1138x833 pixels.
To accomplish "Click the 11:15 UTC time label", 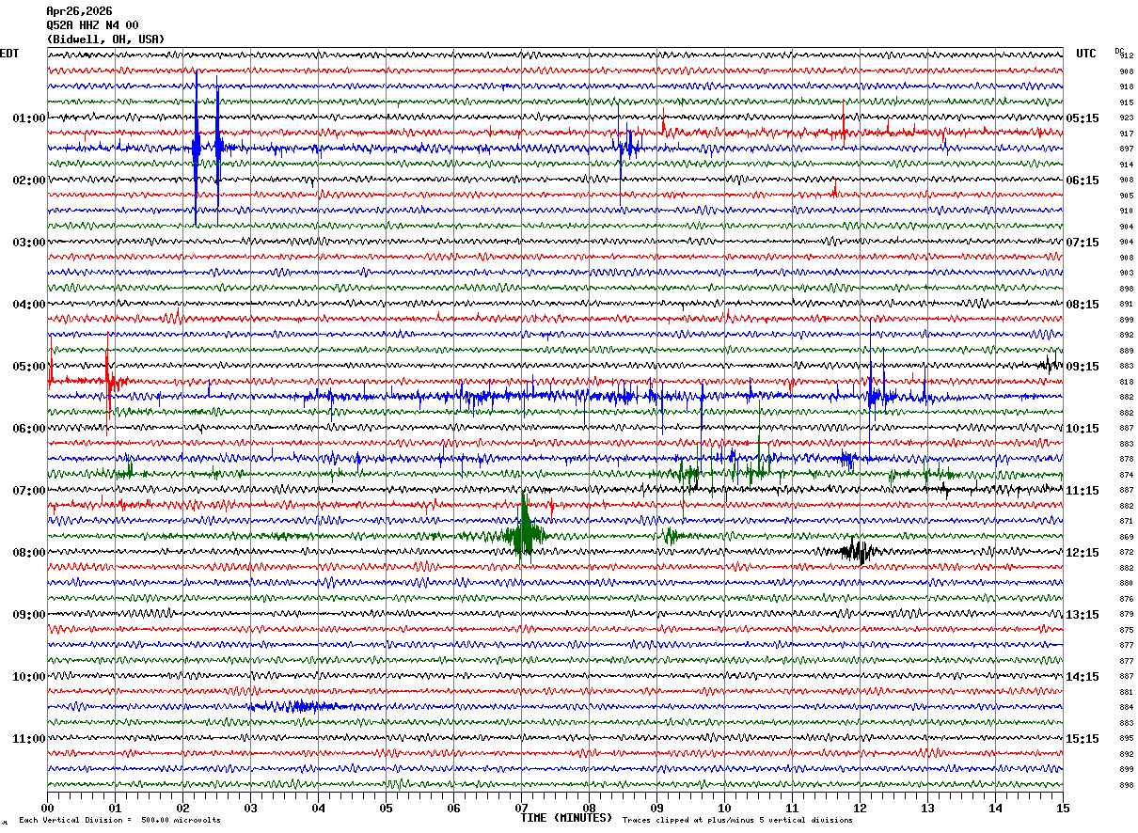I will pos(1083,491).
